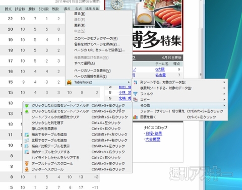Screen dimensions: 242x190
Task: Expand the その他 submenu arrow
Action: [224, 105]
